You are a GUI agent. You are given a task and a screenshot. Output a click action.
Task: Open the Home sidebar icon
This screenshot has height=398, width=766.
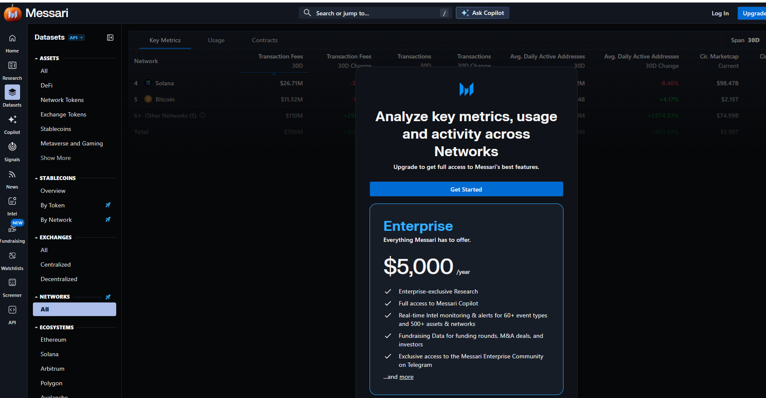pyautogui.click(x=12, y=38)
